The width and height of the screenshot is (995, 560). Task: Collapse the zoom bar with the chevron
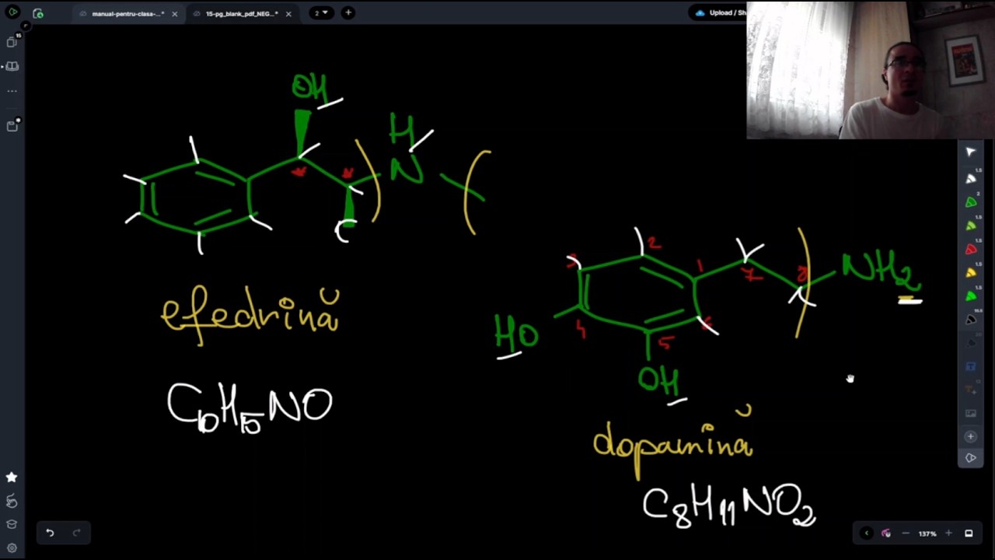click(x=866, y=534)
